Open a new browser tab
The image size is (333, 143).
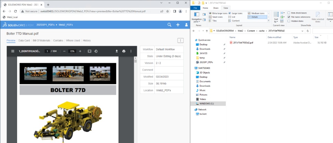48,5
